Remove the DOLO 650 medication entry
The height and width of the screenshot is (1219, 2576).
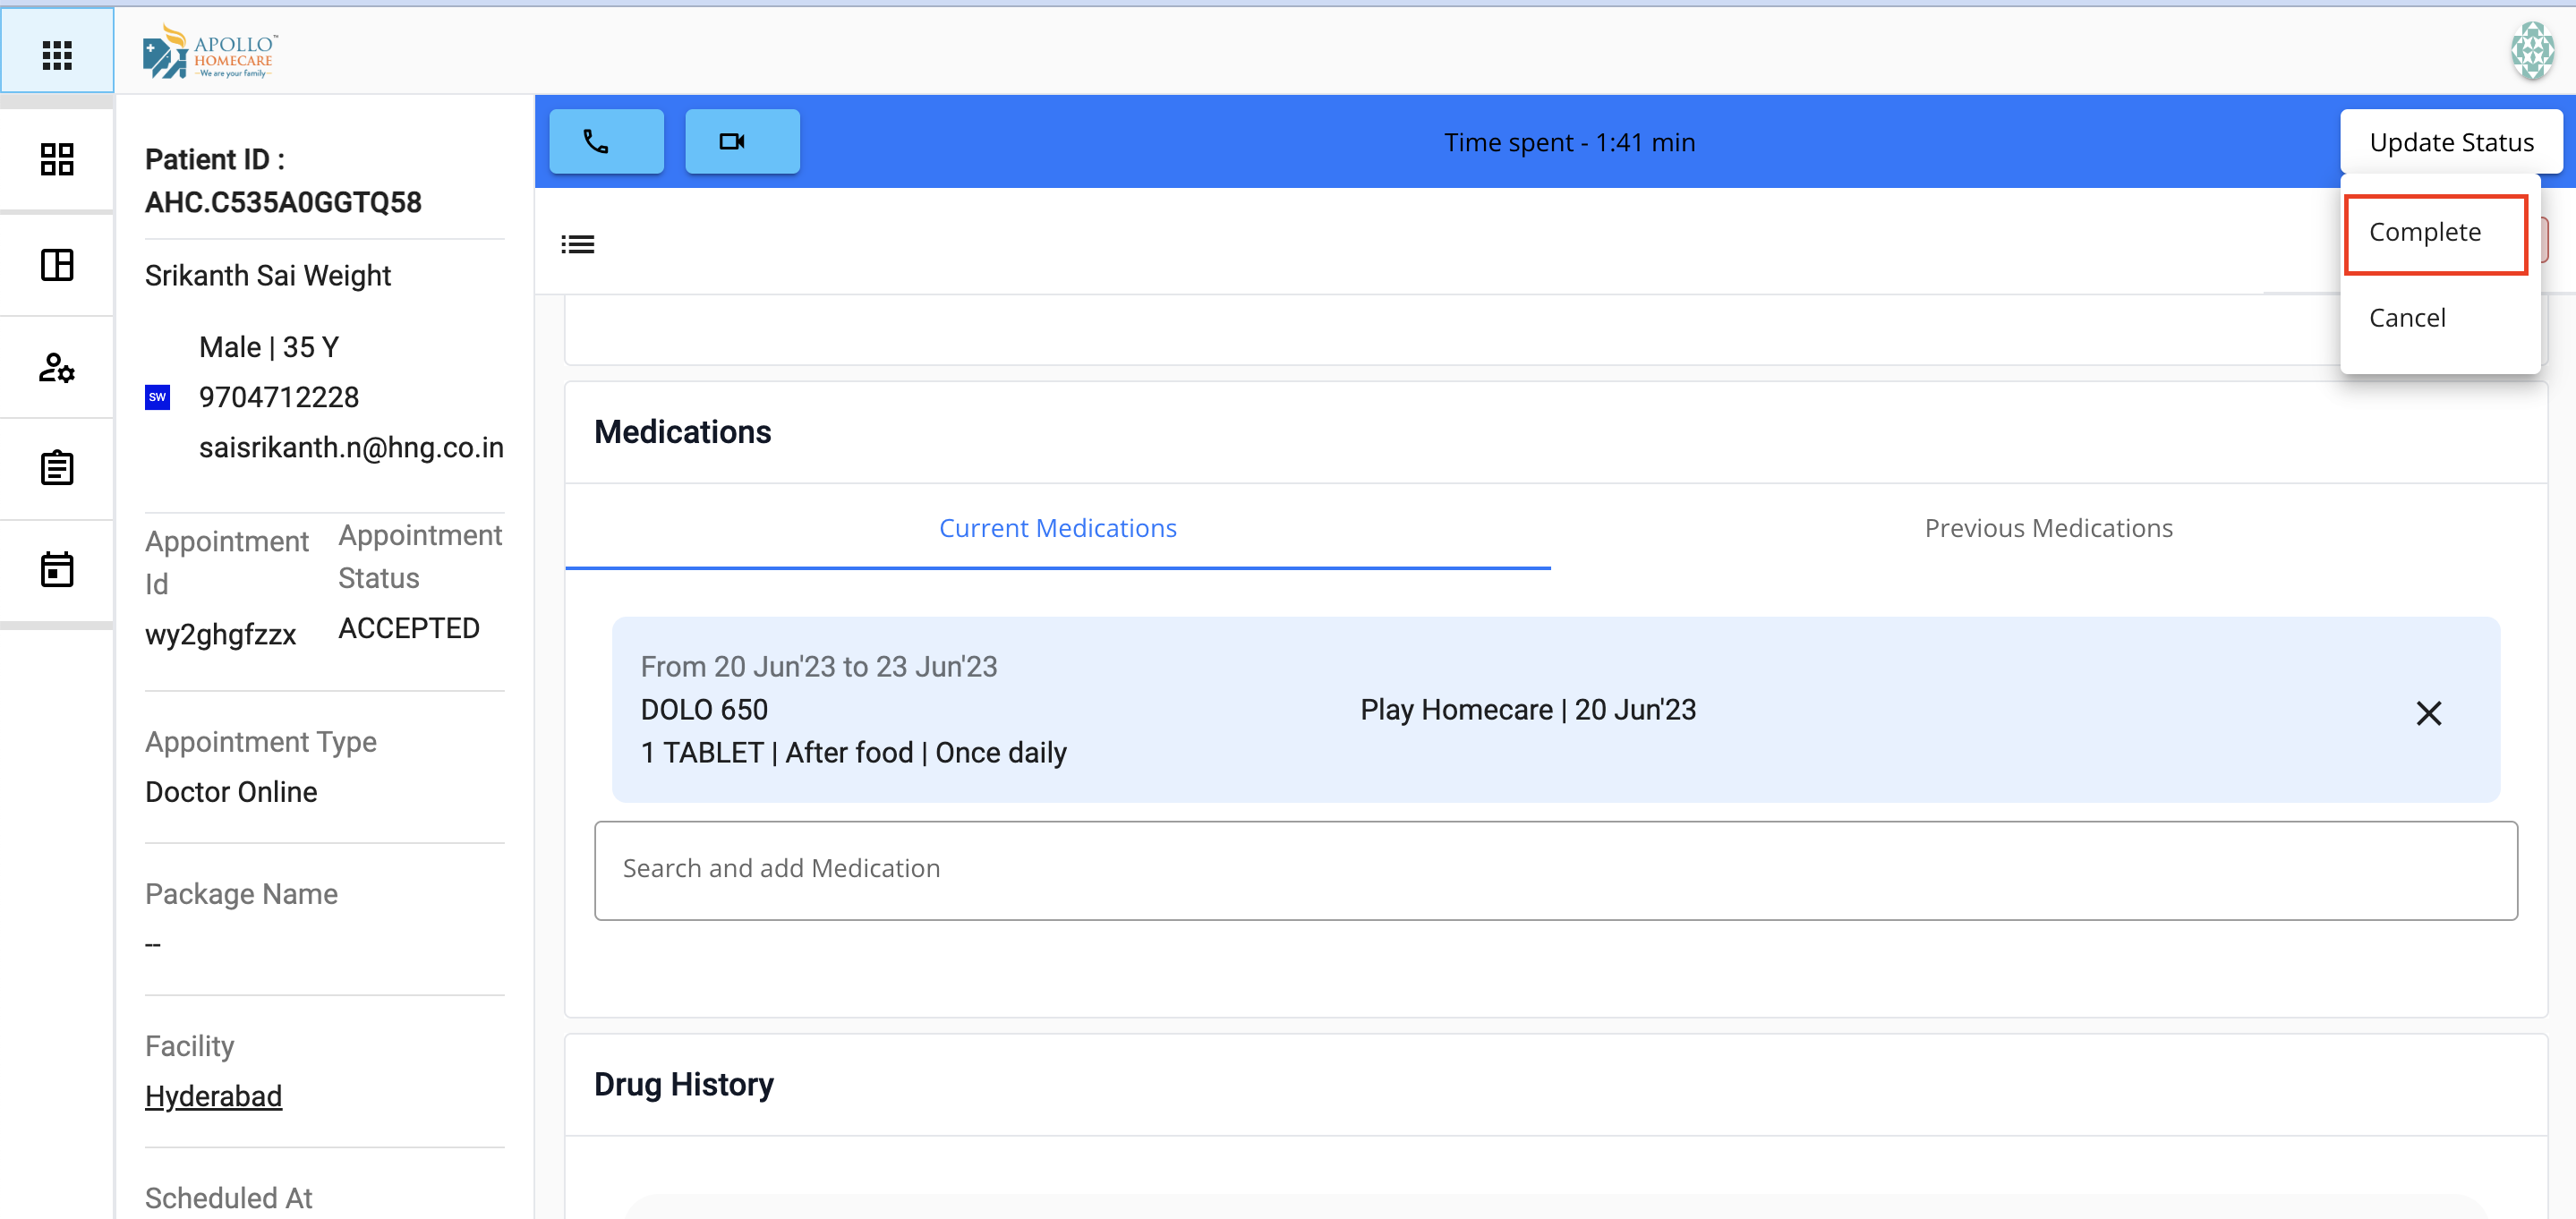[2428, 713]
